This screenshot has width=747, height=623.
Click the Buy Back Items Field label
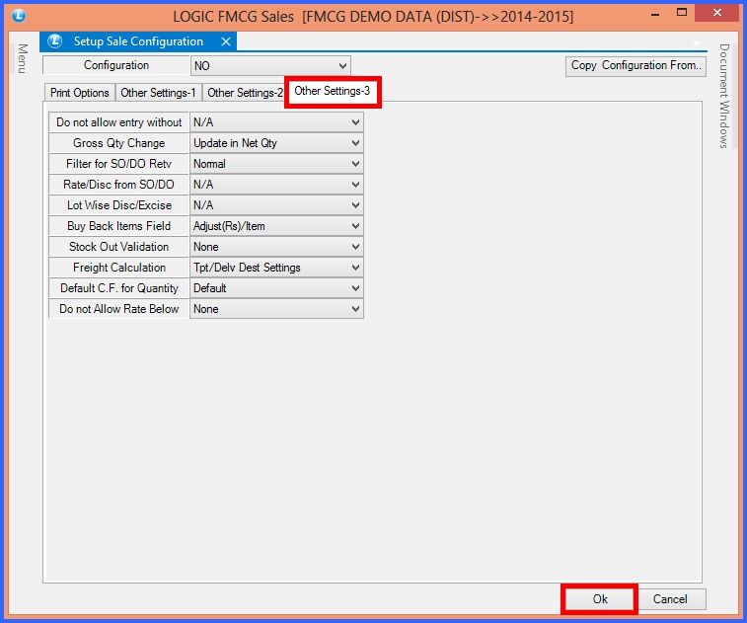pos(118,226)
